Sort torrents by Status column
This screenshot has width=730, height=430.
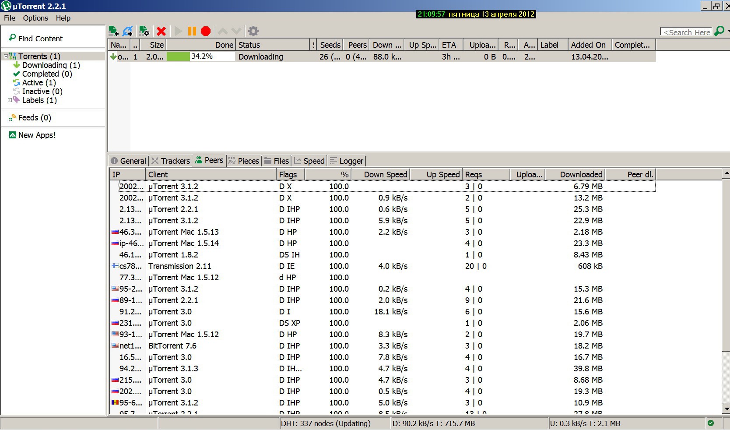coord(273,45)
